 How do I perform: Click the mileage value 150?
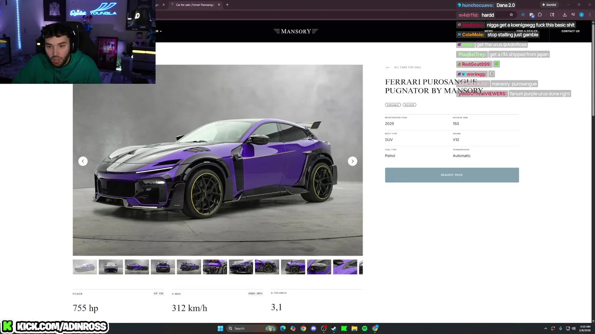click(x=456, y=124)
